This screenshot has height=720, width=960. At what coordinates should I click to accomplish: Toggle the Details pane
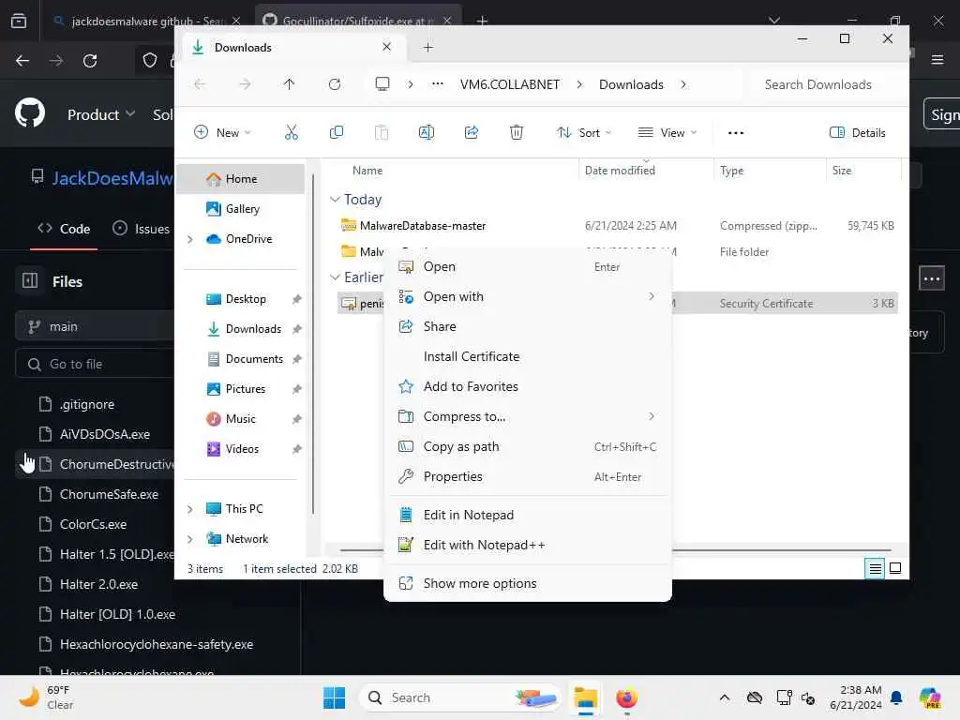(x=857, y=133)
